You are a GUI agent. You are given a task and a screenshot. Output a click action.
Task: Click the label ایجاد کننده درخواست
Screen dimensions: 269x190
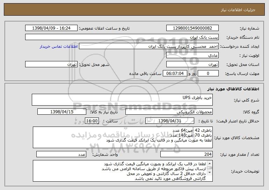[x=240, y=47]
